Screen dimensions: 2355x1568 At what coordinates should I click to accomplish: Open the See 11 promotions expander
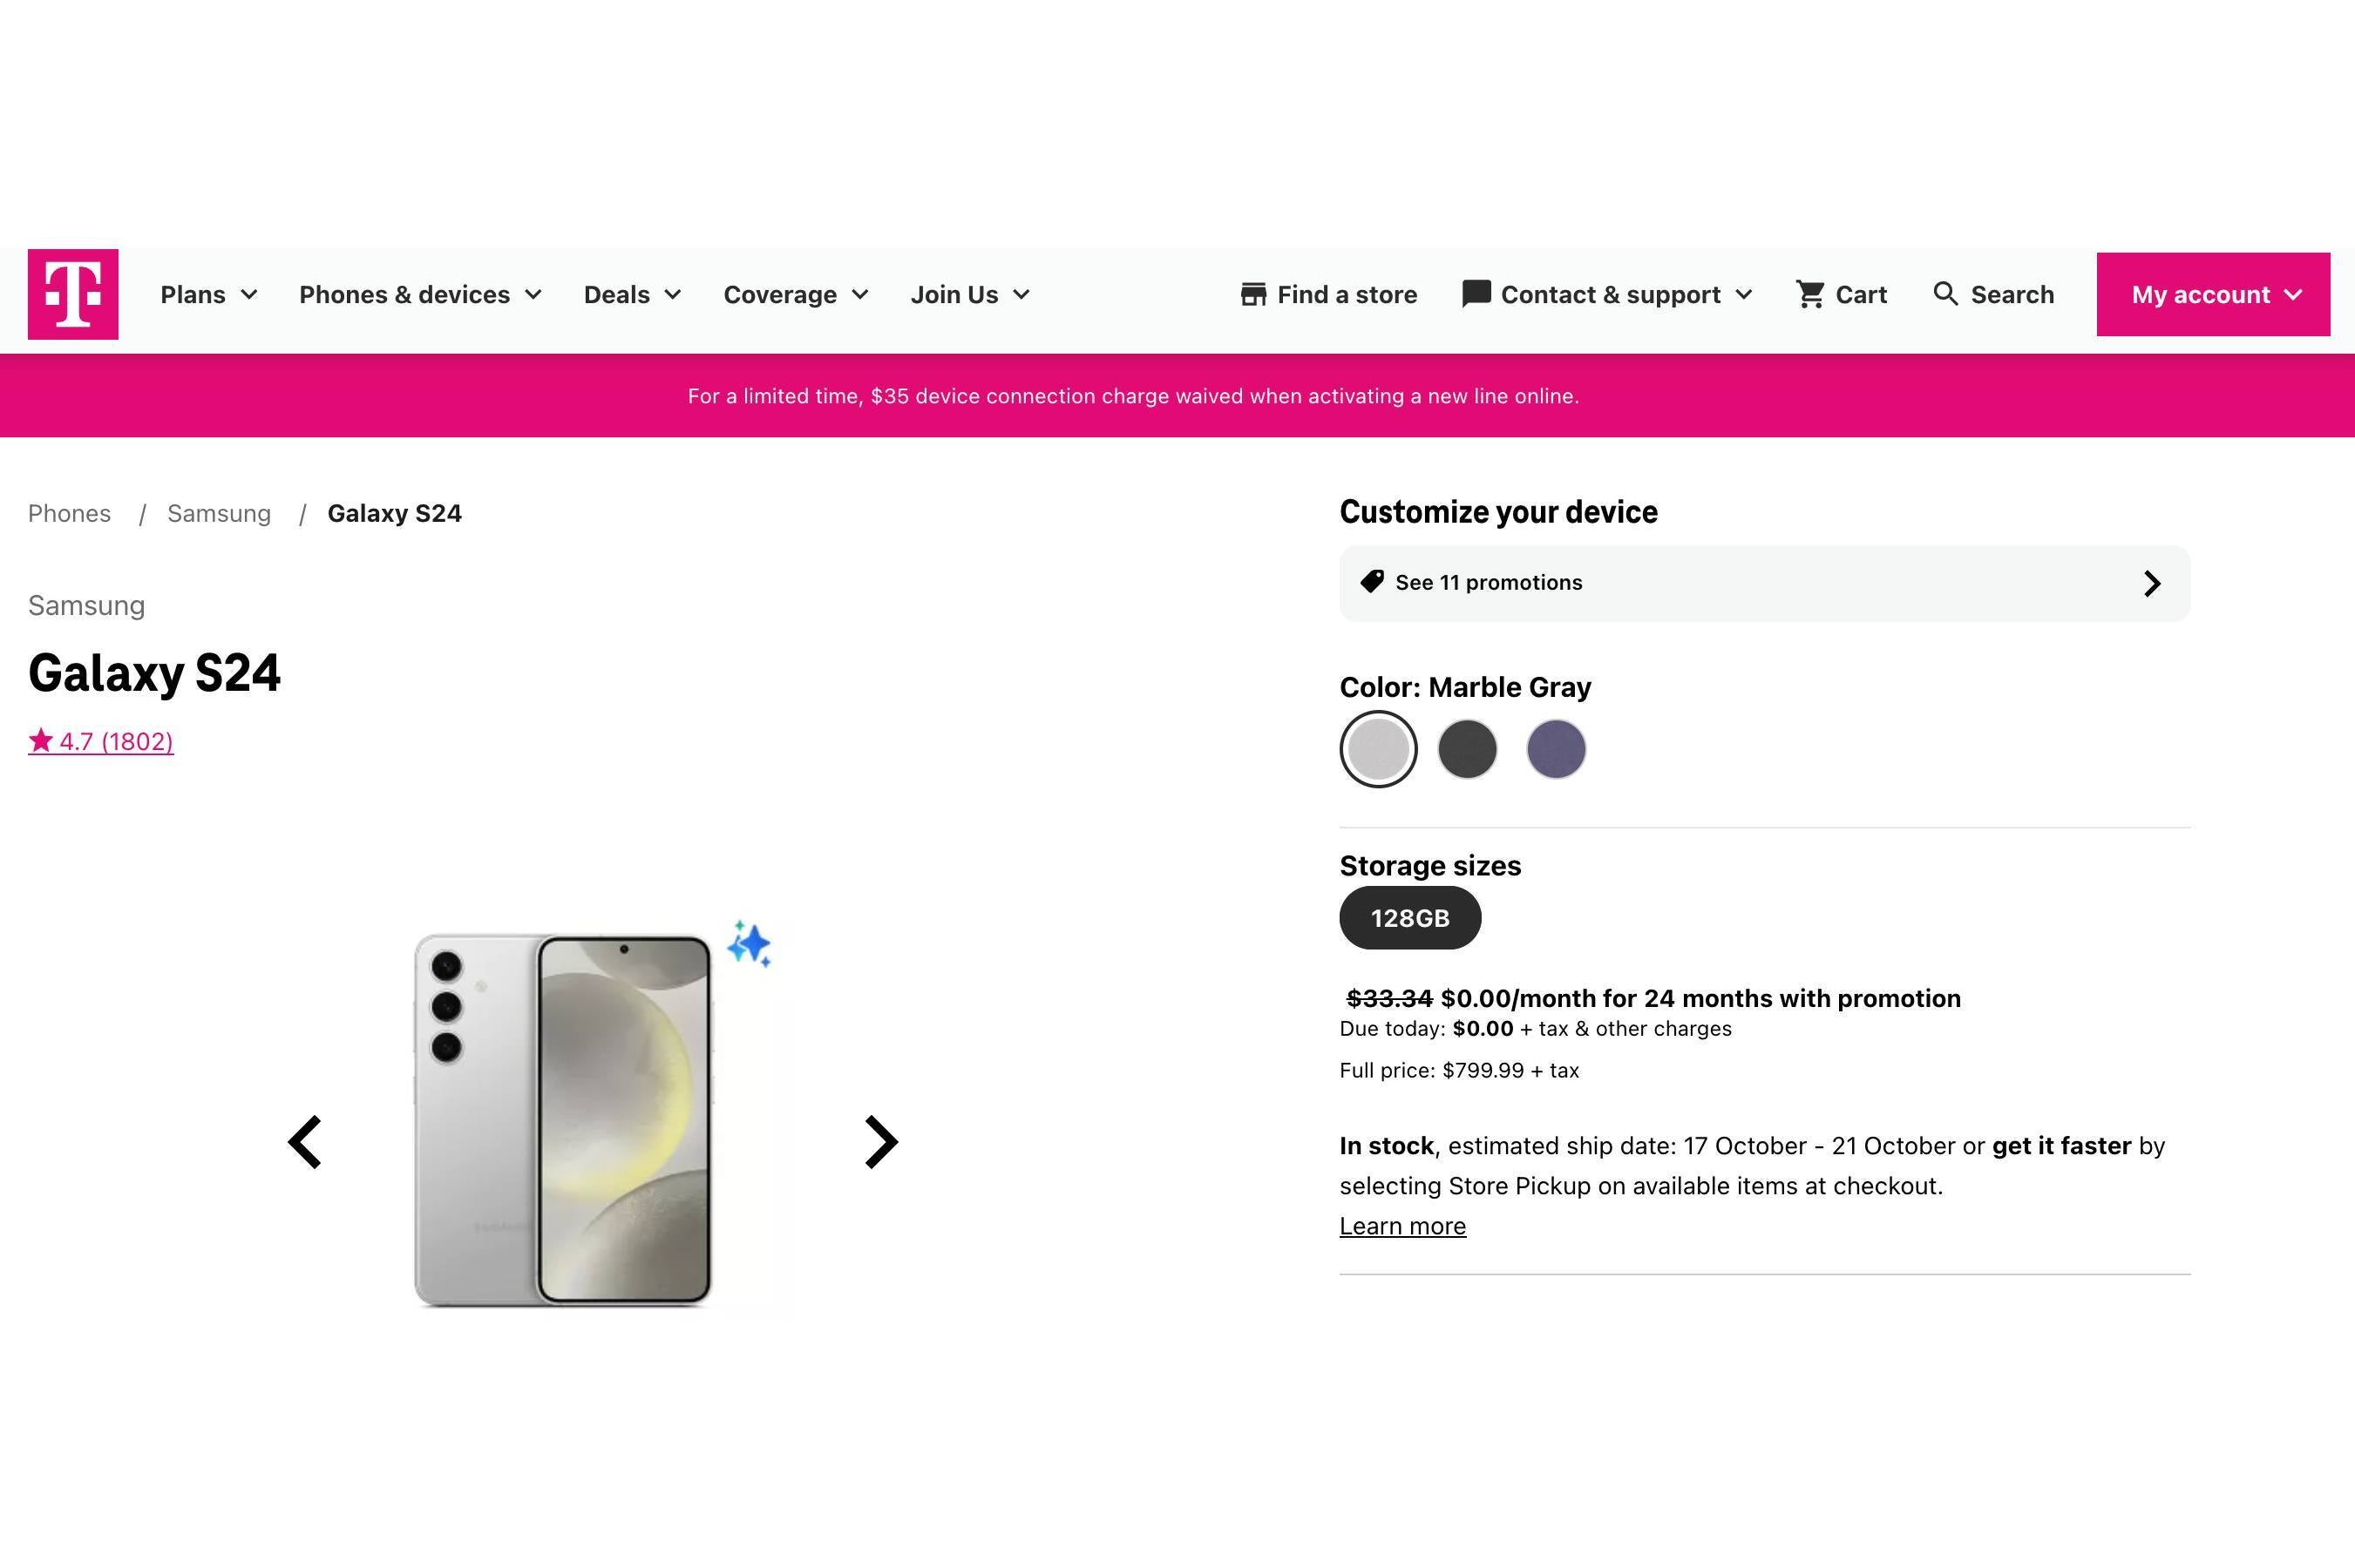pos(1763,581)
